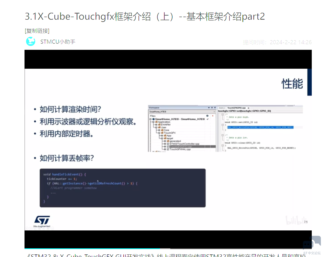Click the 复制链接 copy link text
The image size is (323, 257).
pos(37,31)
